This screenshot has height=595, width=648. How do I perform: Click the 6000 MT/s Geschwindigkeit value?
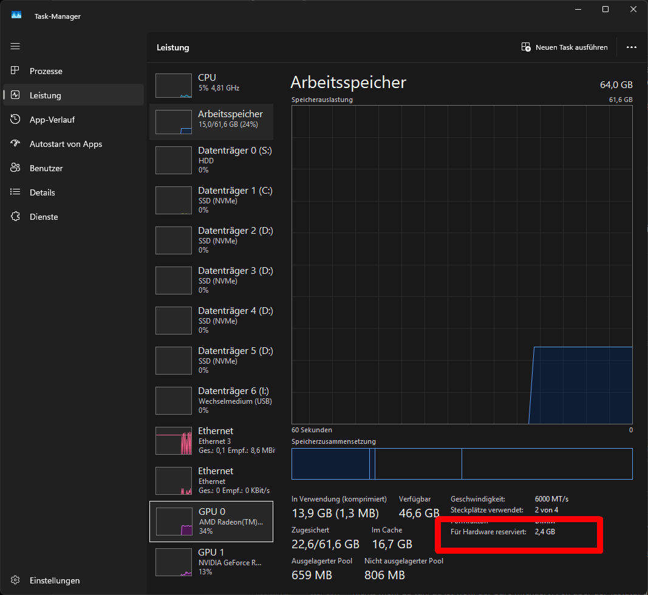pyautogui.click(x=551, y=498)
